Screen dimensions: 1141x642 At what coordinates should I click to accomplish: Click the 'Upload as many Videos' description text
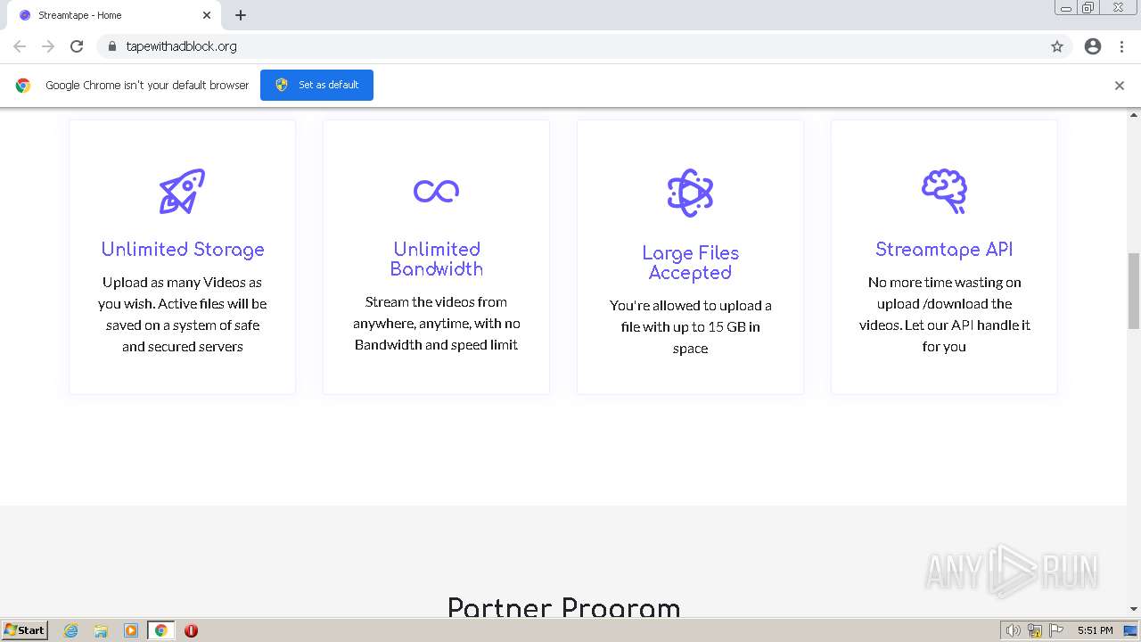(183, 314)
